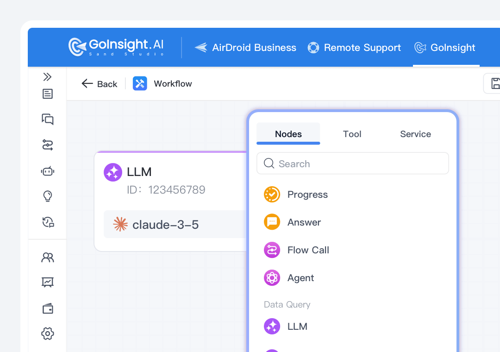Click the lightbulb sidebar icon
Screen dimensions: 500x352
[47, 196]
